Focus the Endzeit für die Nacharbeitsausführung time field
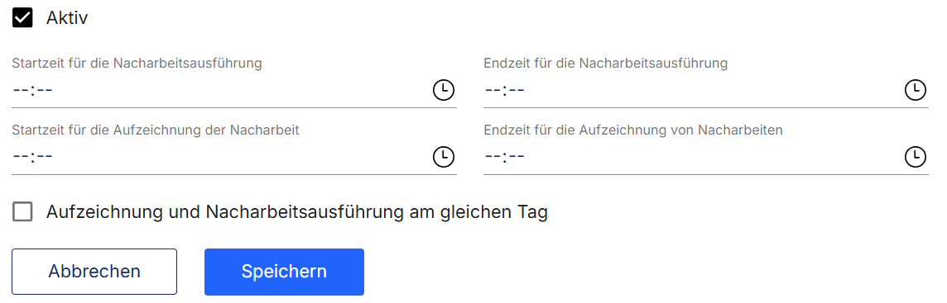The width and height of the screenshot is (947, 303). point(705,90)
